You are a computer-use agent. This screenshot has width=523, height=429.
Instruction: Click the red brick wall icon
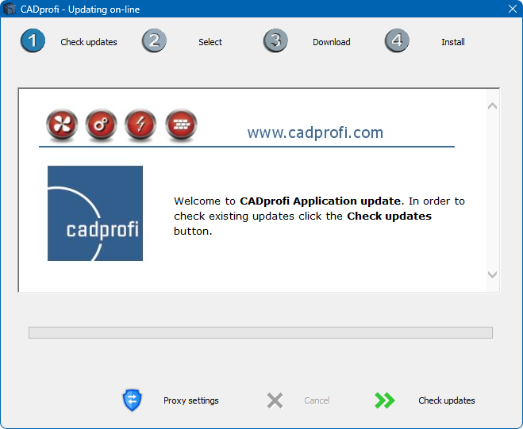[x=181, y=125]
